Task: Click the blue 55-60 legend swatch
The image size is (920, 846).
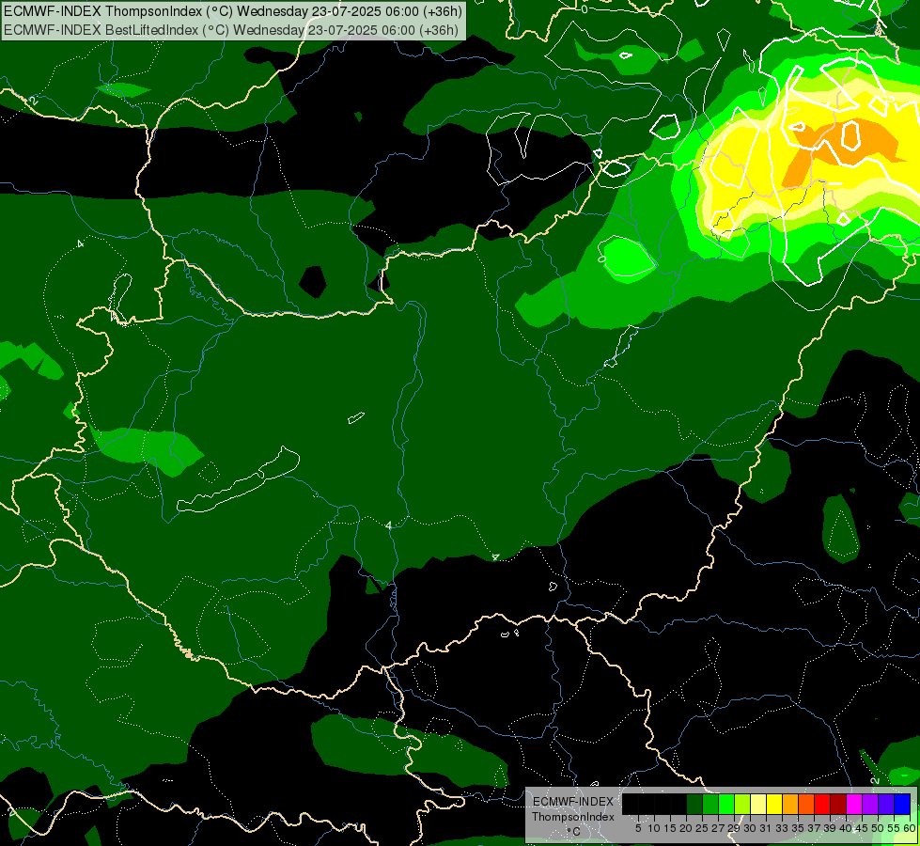Action: [902, 804]
